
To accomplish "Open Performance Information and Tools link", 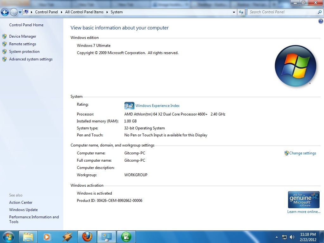I will (34, 219).
